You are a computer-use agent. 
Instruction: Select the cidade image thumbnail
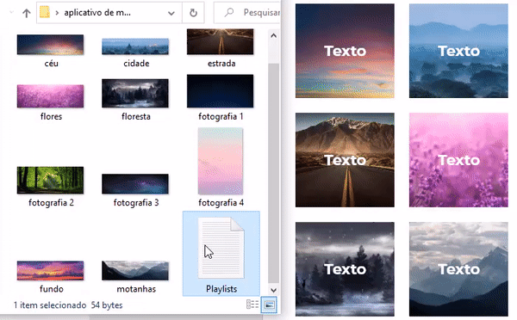135,46
